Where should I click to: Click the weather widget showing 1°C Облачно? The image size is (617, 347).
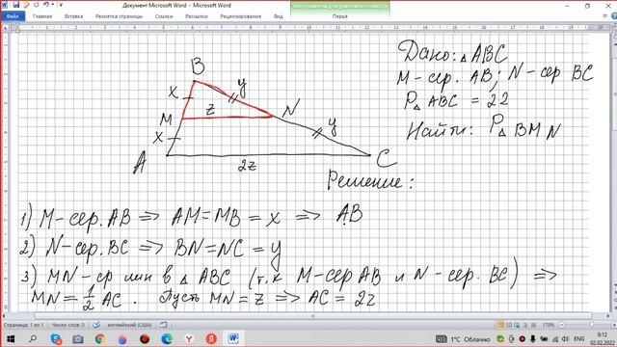pyautogui.click(x=463, y=339)
